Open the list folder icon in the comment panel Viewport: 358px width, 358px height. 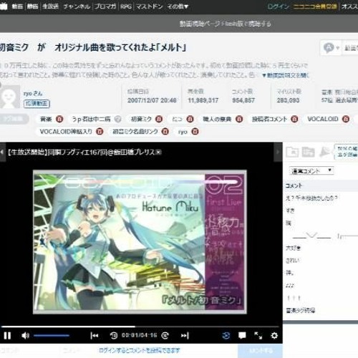[308, 152]
